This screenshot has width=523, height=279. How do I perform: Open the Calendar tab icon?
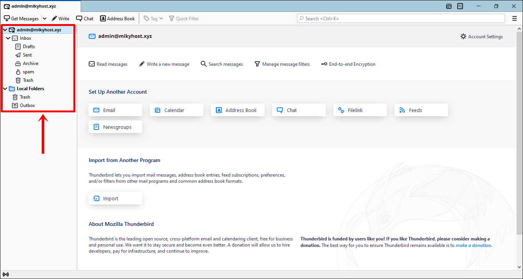click(x=449, y=6)
